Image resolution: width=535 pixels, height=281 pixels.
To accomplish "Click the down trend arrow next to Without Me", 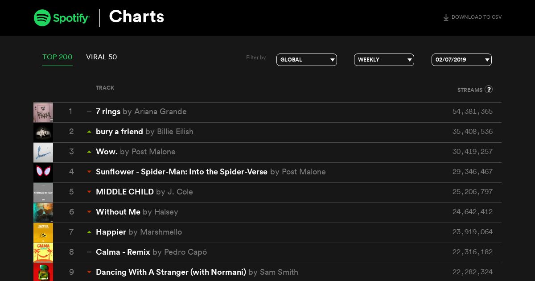I will click(x=89, y=212).
